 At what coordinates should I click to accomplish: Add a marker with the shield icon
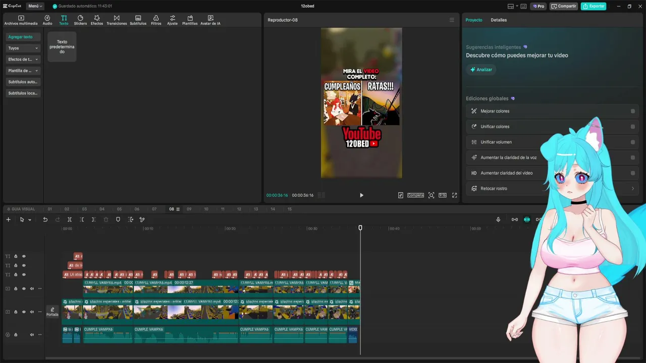click(118, 219)
